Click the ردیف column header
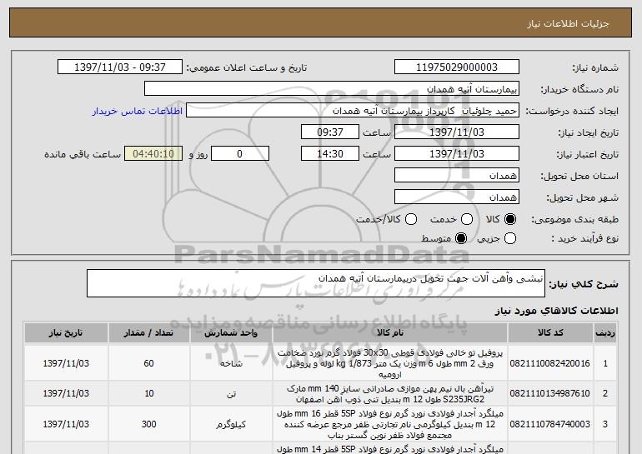This screenshot has width=642, height=454. (x=605, y=333)
